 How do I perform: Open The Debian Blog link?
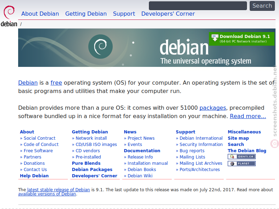coord(247,151)
